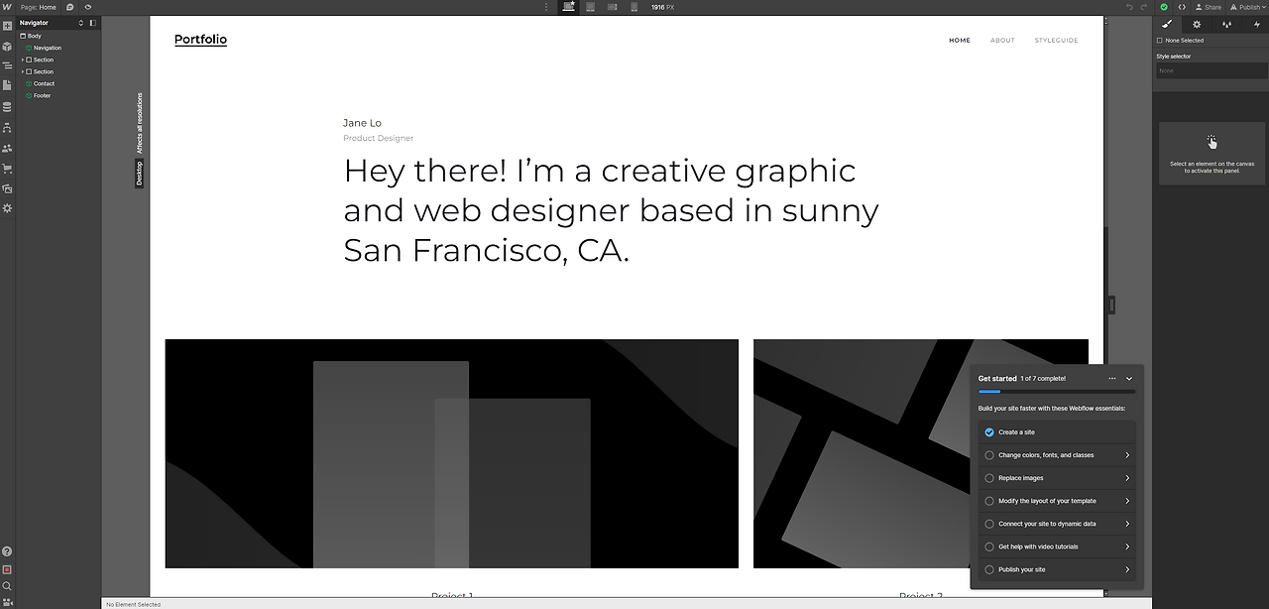
Task: Open the site Settings gear in left sidebar
Action: click(7, 208)
